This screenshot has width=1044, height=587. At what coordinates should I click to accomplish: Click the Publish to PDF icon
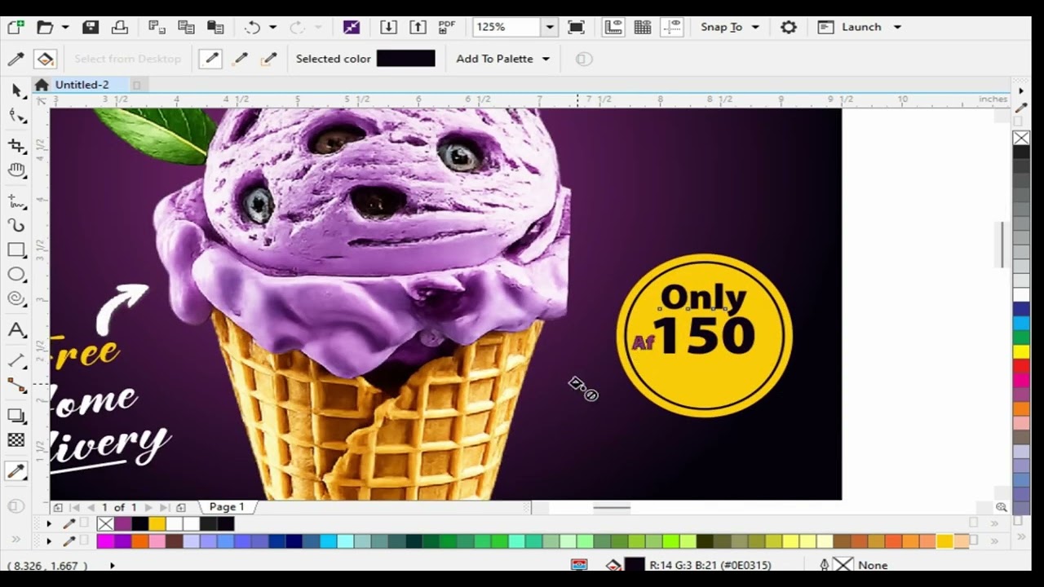[447, 27]
